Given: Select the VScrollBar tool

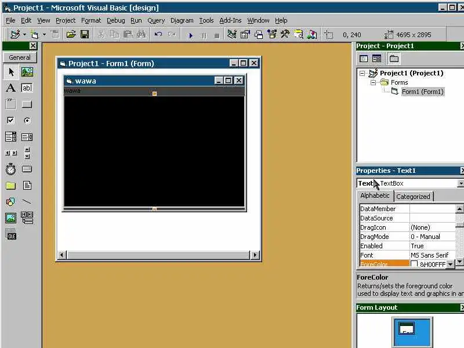Looking at the screenshot, I should tap(27, 153).
